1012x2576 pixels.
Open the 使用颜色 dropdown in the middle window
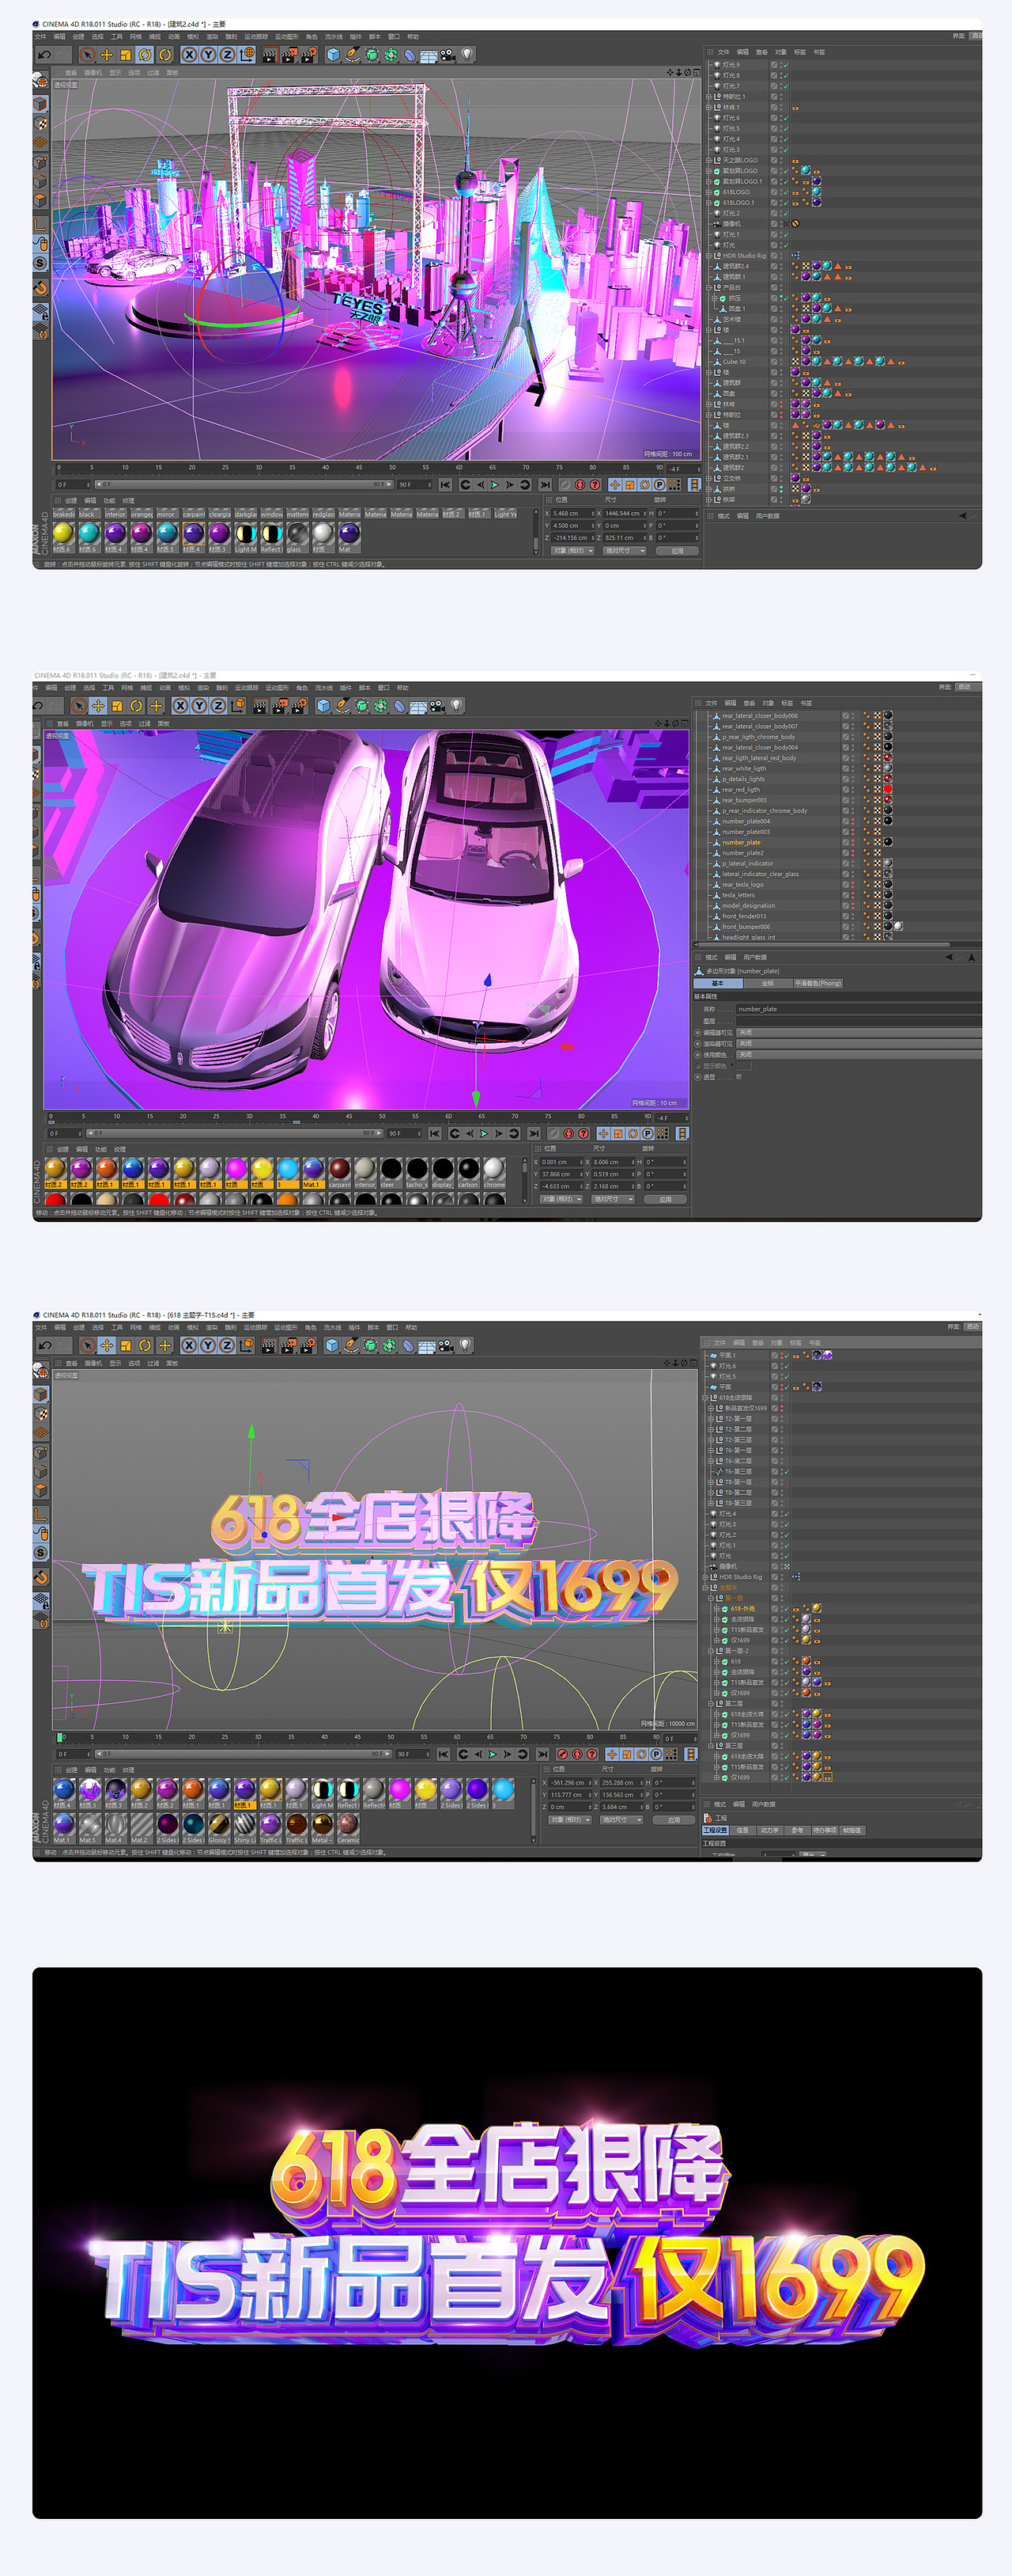pos(859,1055)
